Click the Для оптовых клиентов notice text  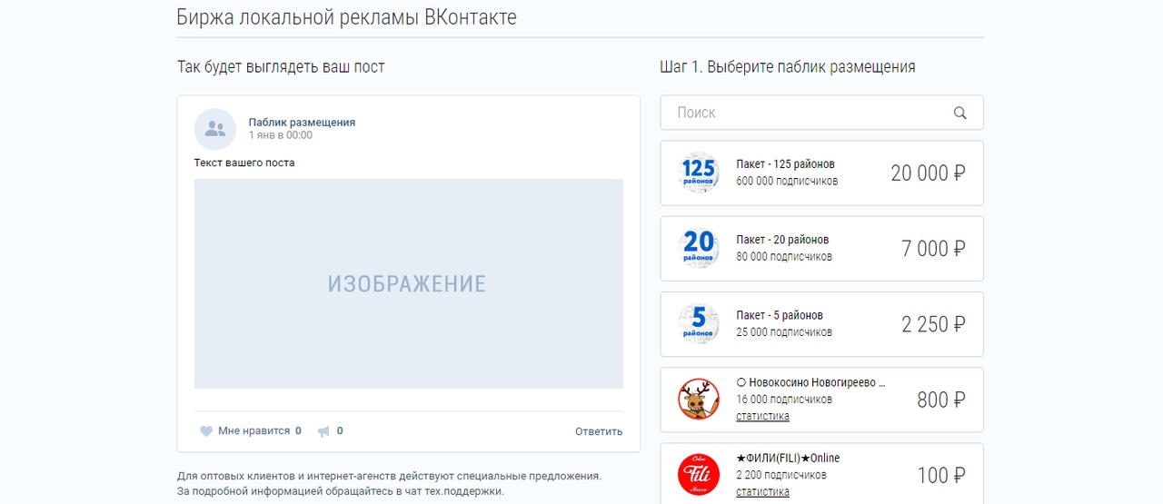coord(389,483)
